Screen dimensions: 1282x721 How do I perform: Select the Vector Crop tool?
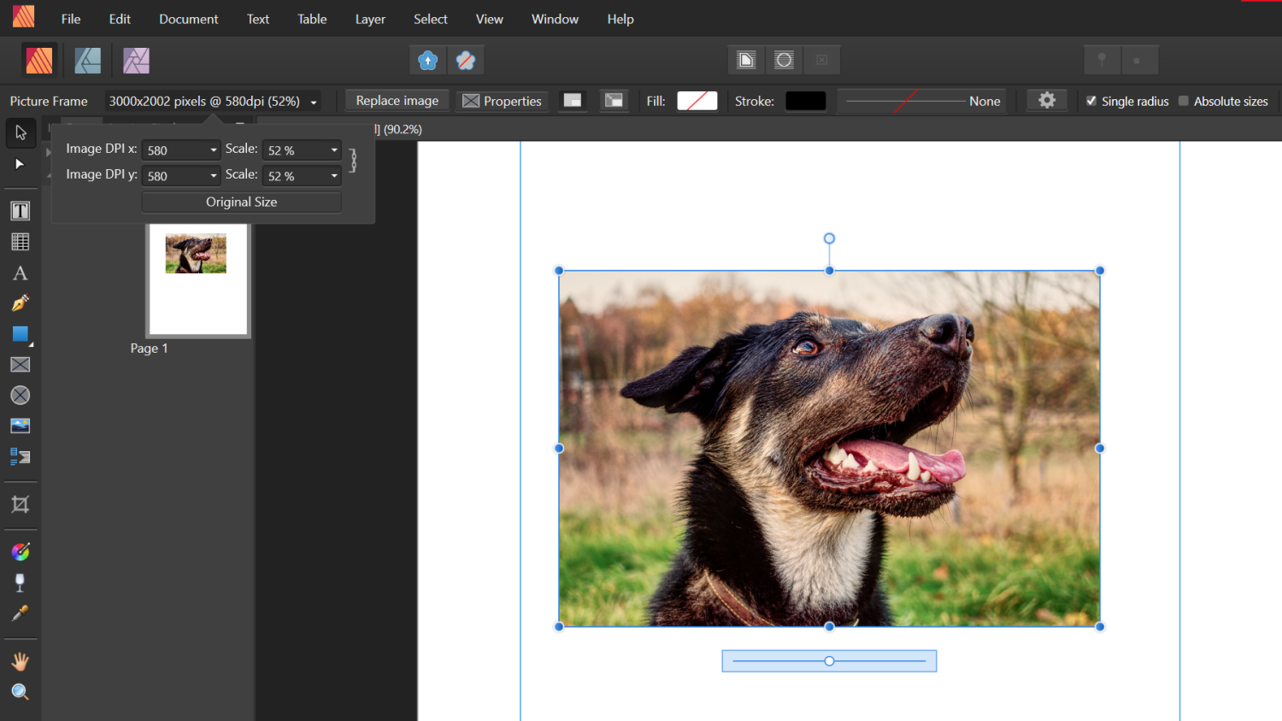tap(21, 505)
